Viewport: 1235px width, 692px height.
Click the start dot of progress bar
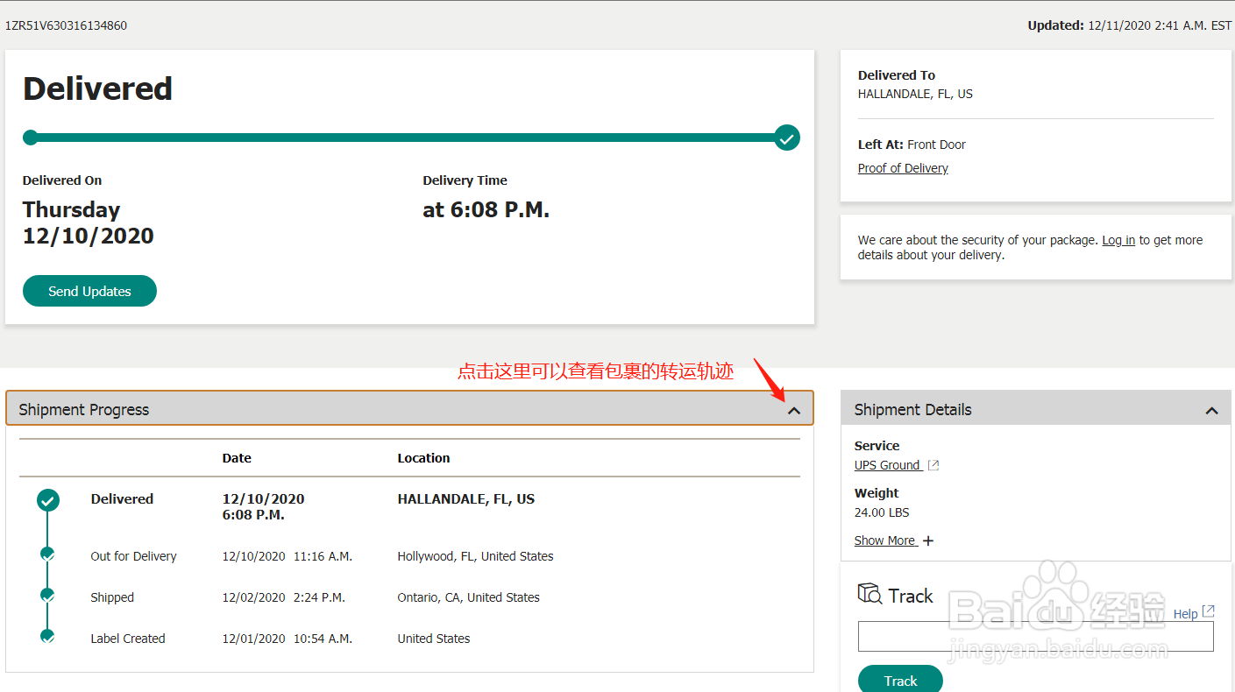click(x=31, y=138)
